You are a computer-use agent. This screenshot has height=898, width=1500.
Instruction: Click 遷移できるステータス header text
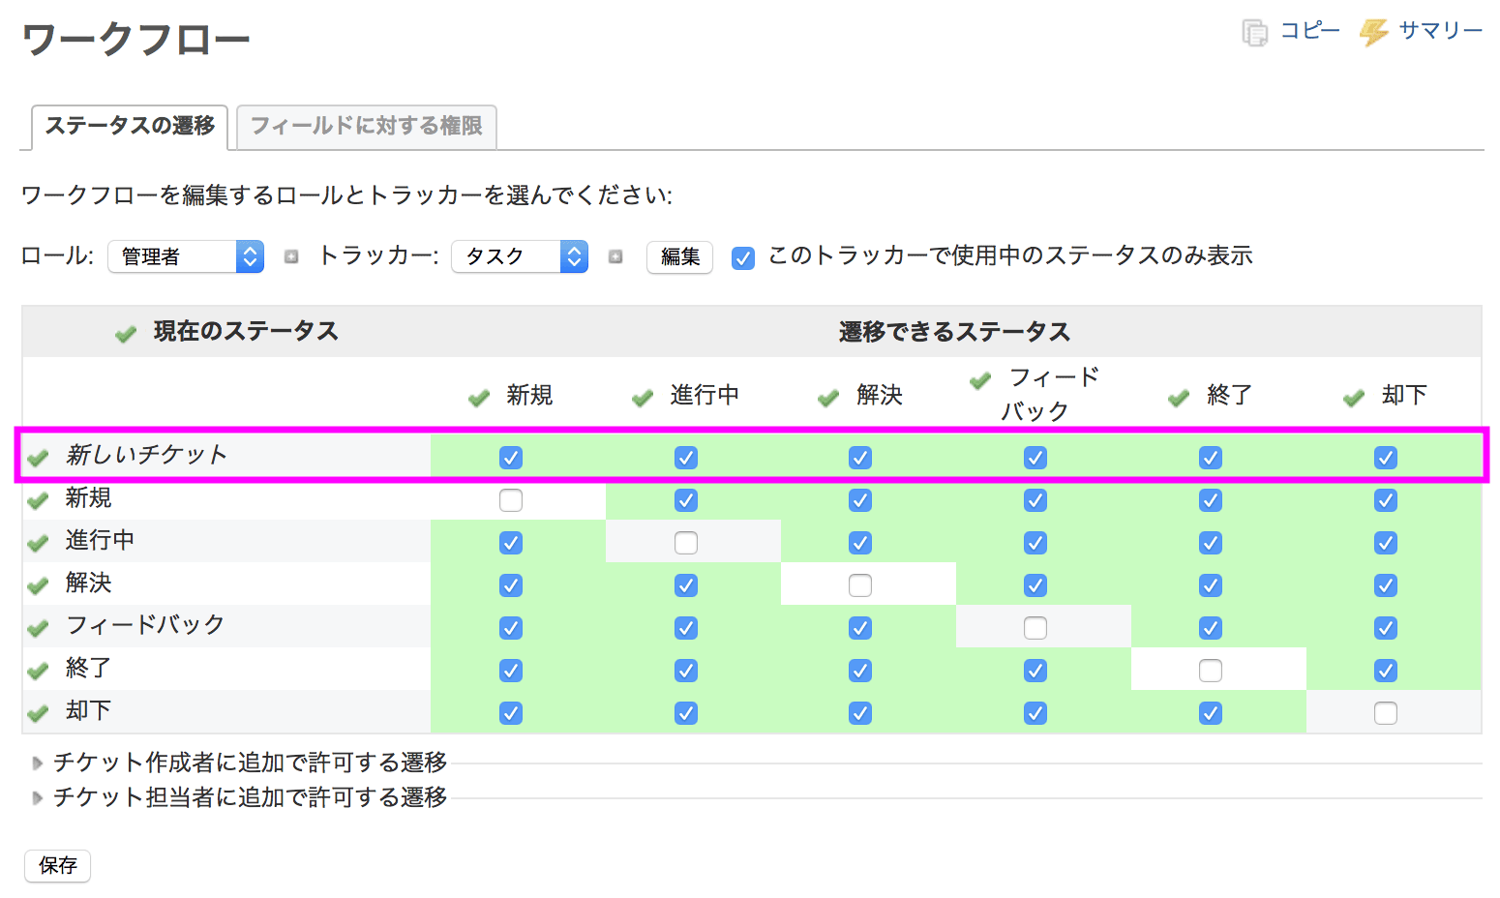[954, 332]
